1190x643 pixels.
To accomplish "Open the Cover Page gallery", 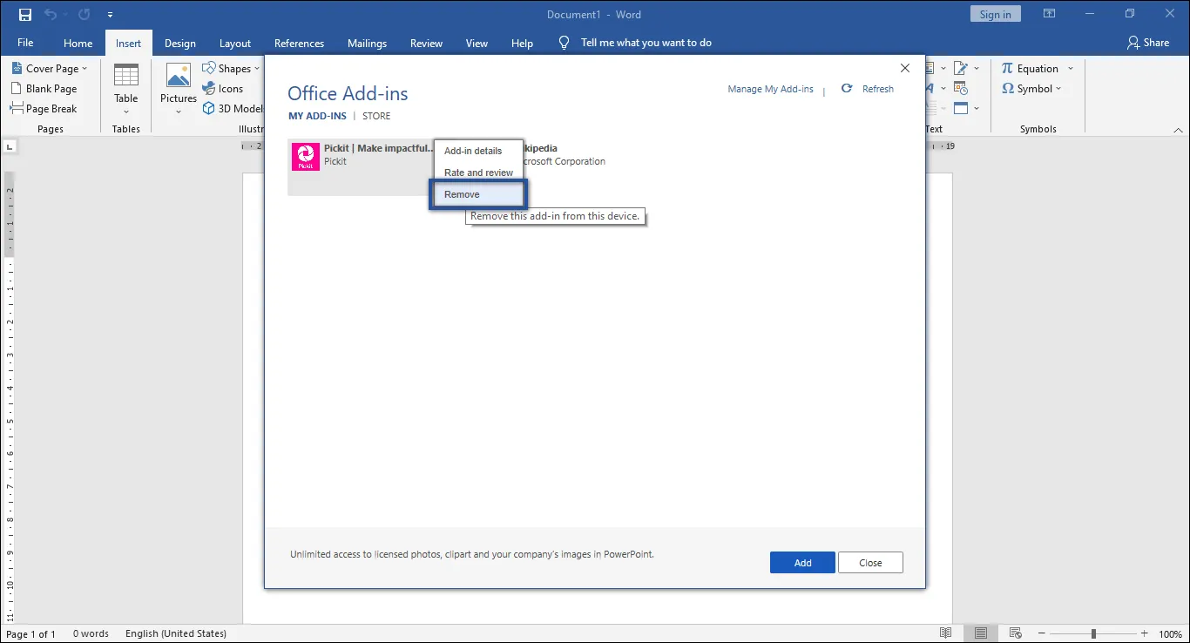I will (x=50, y=67).
